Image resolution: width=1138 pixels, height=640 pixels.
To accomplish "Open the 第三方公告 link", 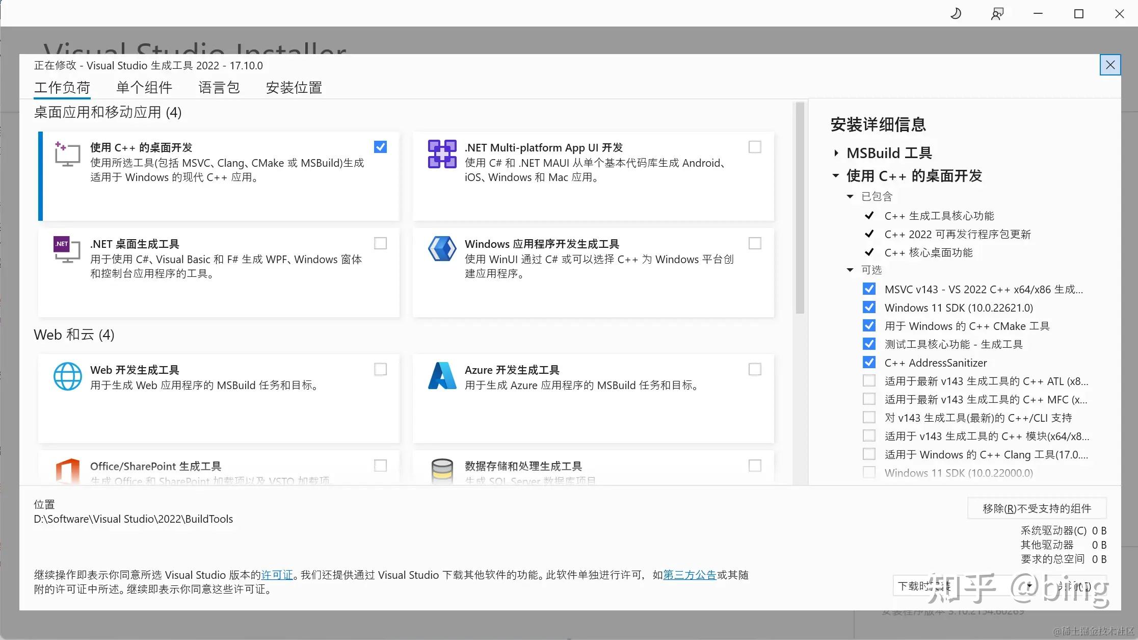I will (x=690, y=575).
